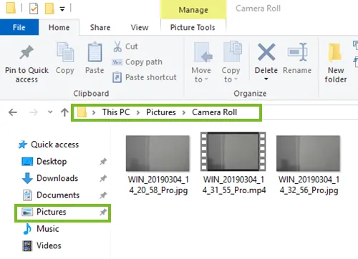Switch to the View tab
358x259 pixels.
click(140, 27)
